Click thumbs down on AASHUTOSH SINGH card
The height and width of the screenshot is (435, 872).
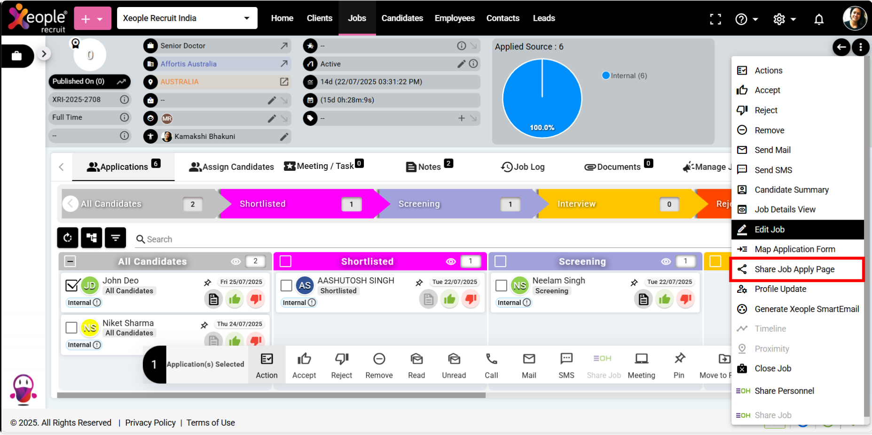click(x=471, y=299)
